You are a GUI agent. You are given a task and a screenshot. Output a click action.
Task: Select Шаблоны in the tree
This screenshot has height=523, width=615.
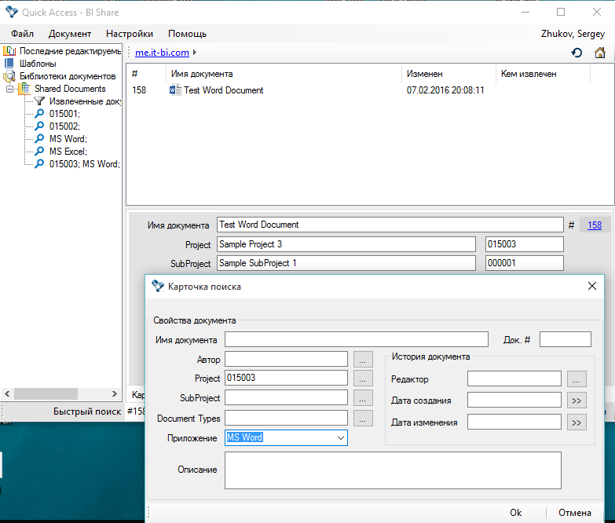coord(38,64)
